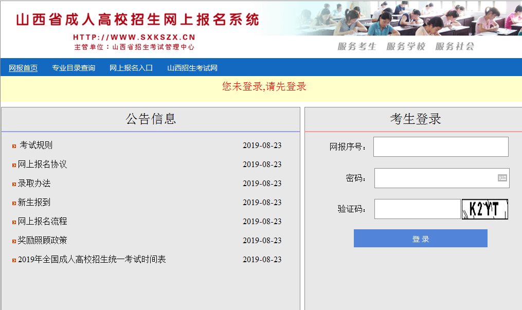522x310 pixels.
Task: Click the captcha image K2YT to refresh
Action: pos(484,209)
